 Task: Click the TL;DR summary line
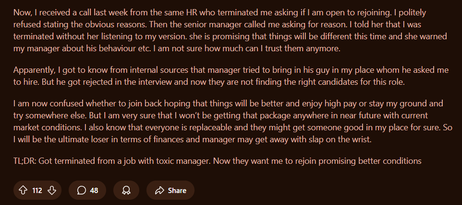coord(217,161)
